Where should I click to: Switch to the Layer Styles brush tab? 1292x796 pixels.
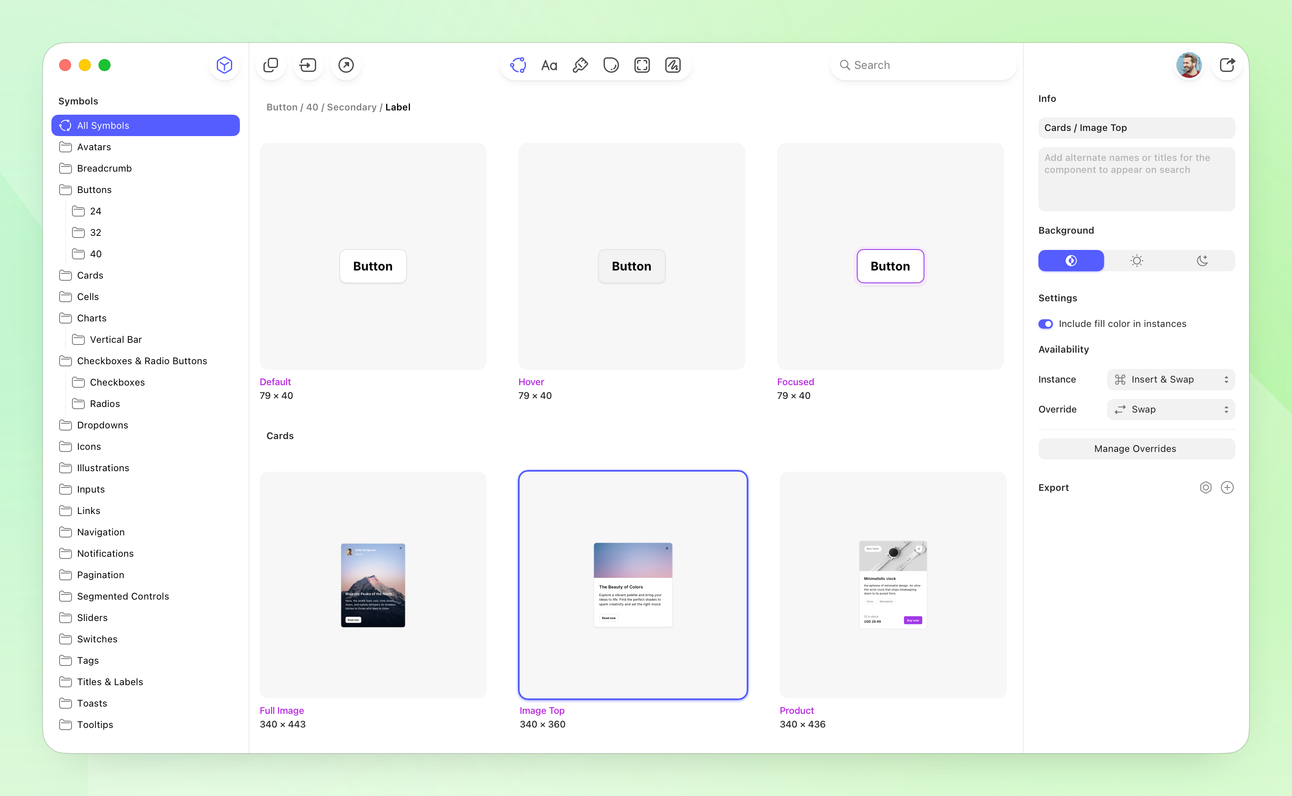click(580, 65)
